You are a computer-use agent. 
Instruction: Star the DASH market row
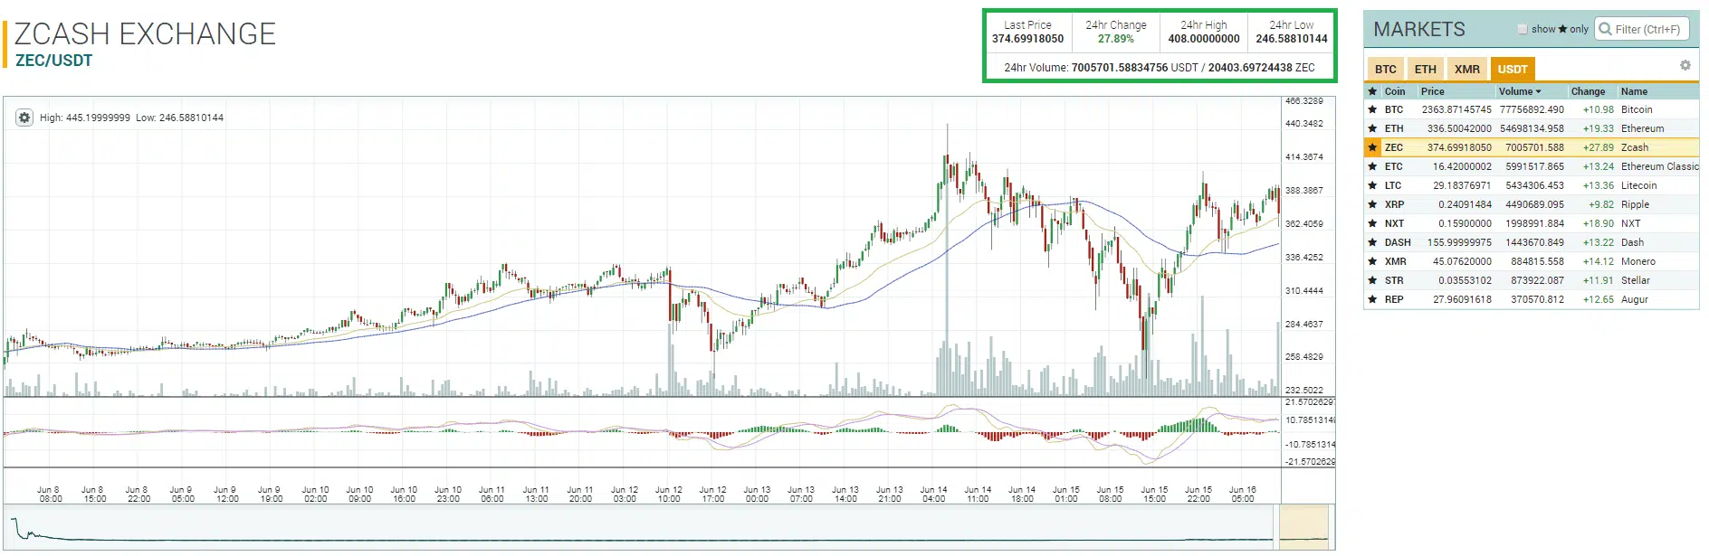[1372, 242]
